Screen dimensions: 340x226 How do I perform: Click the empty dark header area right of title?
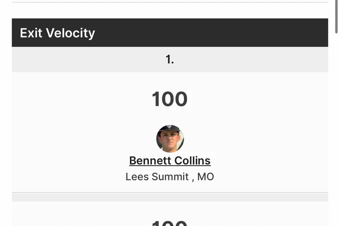click(211, 32)
